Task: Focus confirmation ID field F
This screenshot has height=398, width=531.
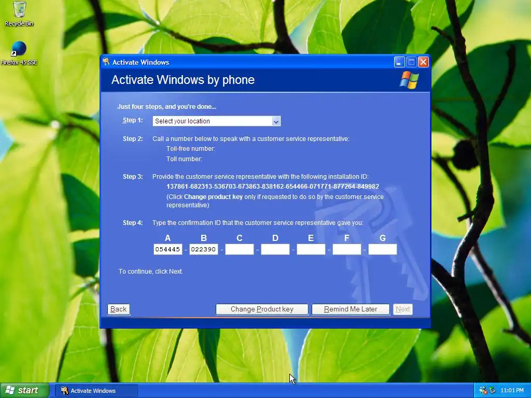Action: [x=347, y=249]
